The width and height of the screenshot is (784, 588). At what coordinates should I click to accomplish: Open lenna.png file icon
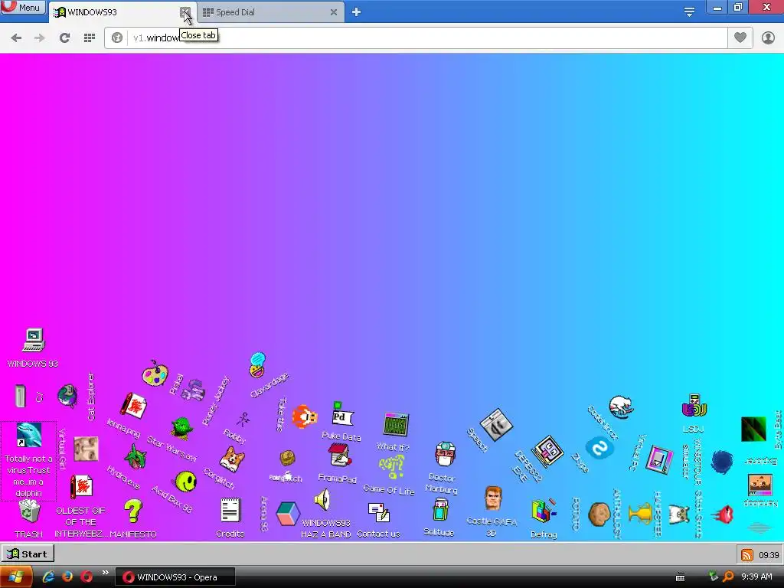pyautogui.click(x=134, y=406)
